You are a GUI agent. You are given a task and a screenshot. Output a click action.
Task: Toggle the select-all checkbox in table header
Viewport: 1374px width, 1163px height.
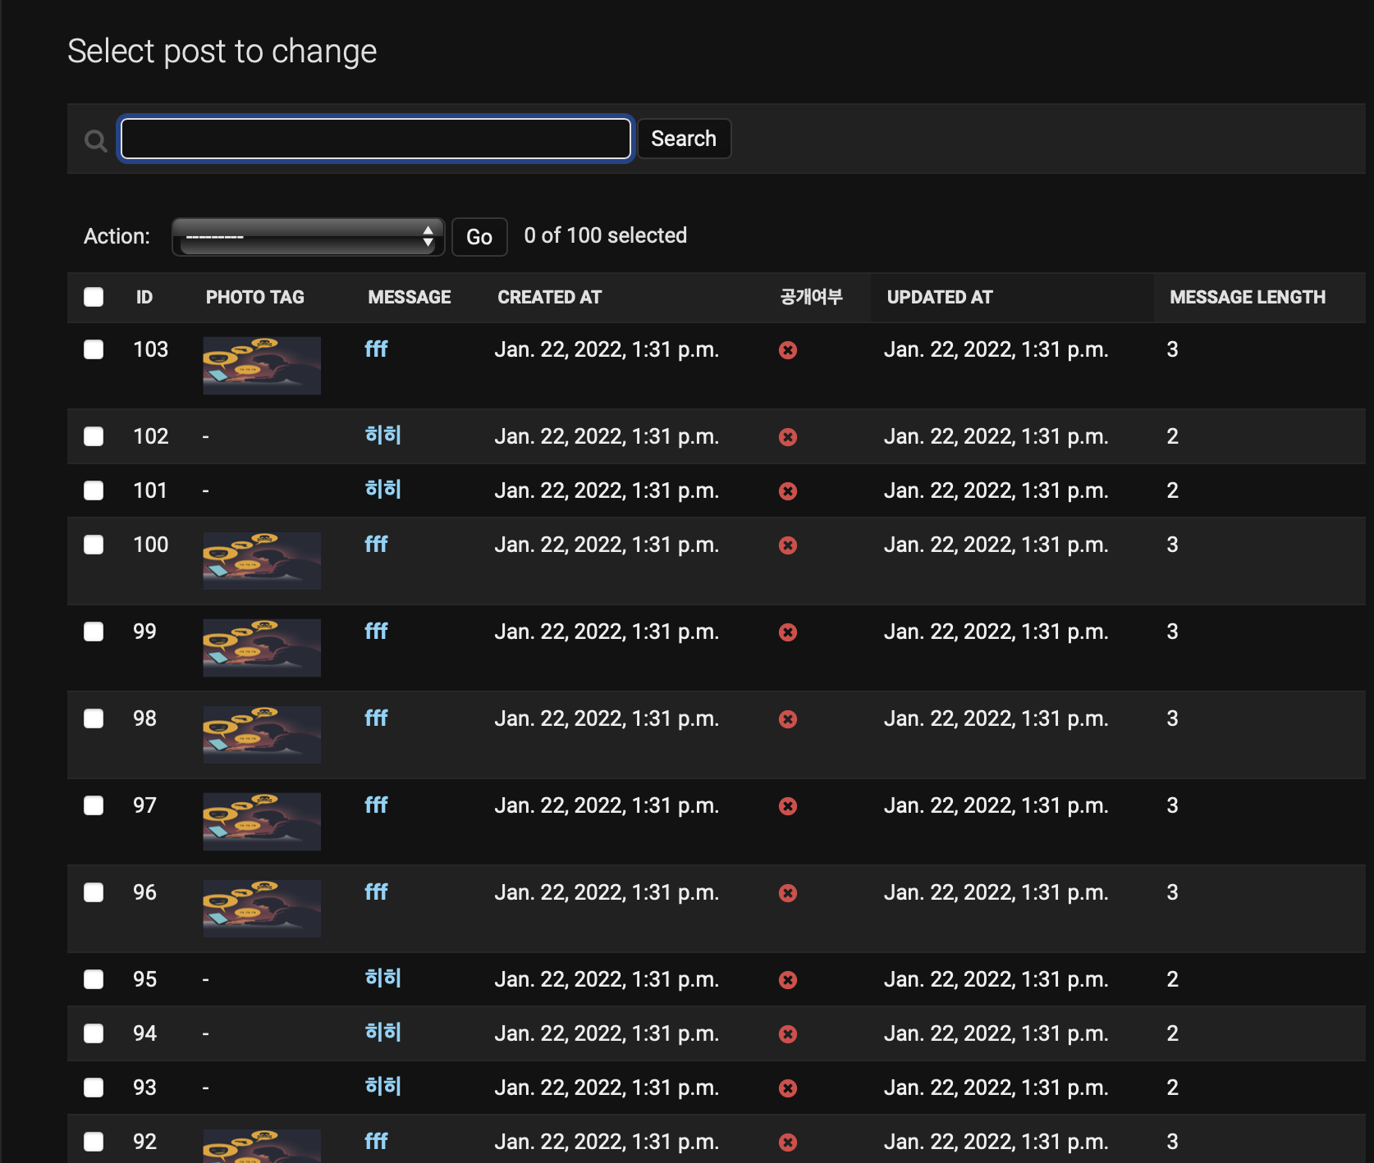[x=94, y=297]
